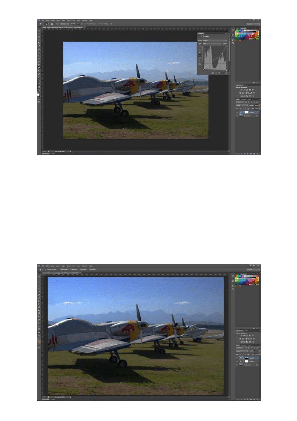The height and width of the screenshot is (421, 297).
Task: Select the white point eyedropper in Curves
Action: 200,53
